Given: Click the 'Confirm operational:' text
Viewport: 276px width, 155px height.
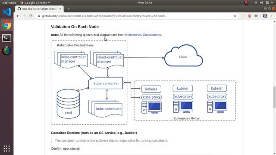Looking at the screenshot, I should tap(65, 149).
